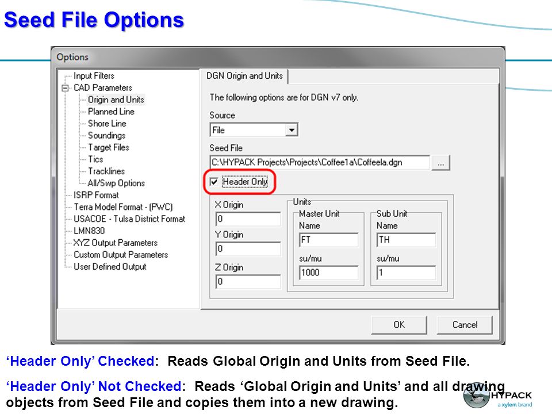Select Shore Line tree item
The width and height of the screenshot is (552, 414).
pyautogui.click(x=107, y=124)
